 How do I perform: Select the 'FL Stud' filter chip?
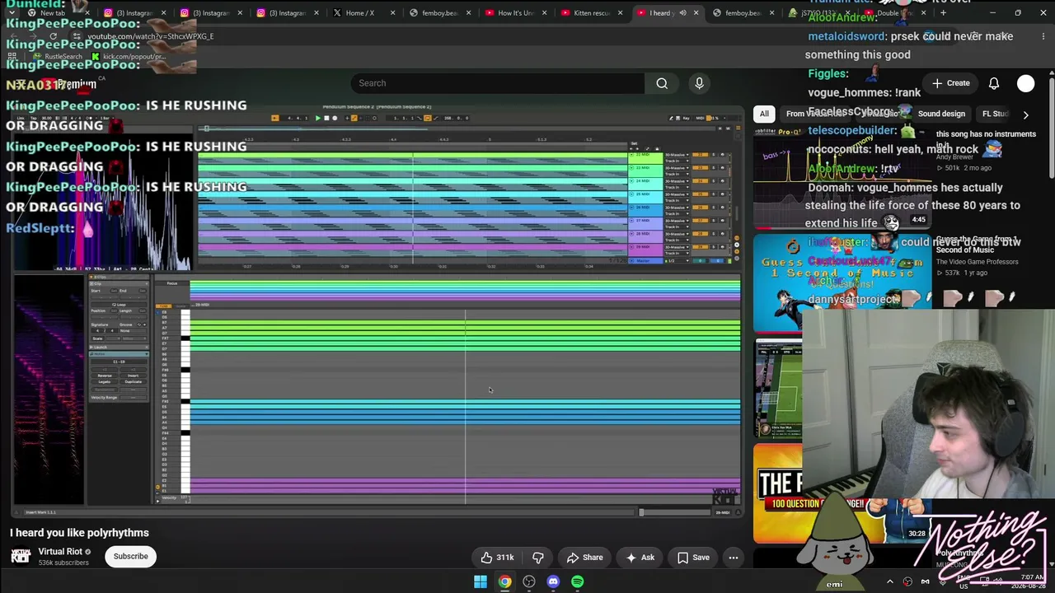click(995, 114)
